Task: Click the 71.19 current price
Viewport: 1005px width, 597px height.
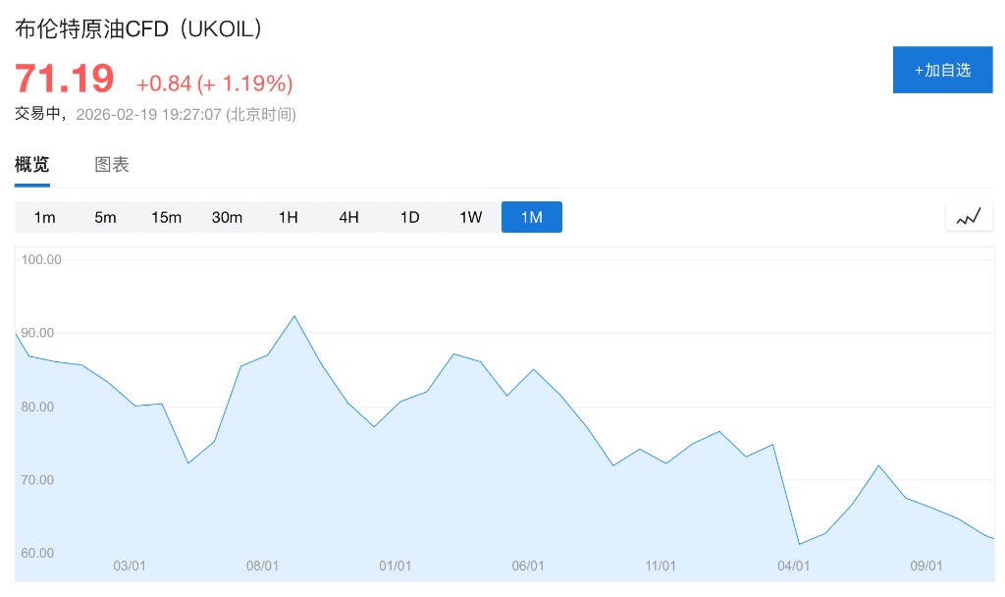Action: pos(65,78)
